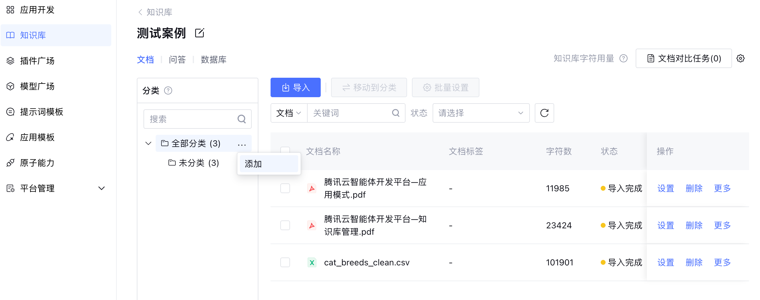Open the 文档对比任务(0) button
760x300 pixels.
pyautogui.click(x=683, y=58)
